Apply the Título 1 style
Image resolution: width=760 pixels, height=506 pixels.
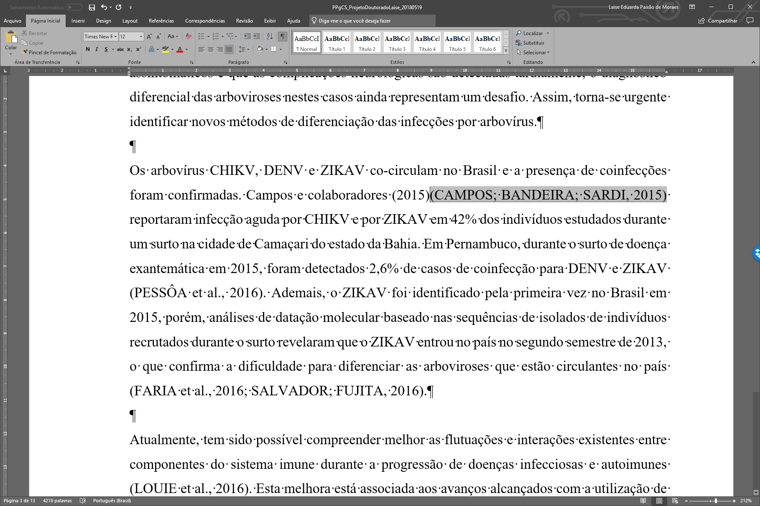(x=337, y=43)
